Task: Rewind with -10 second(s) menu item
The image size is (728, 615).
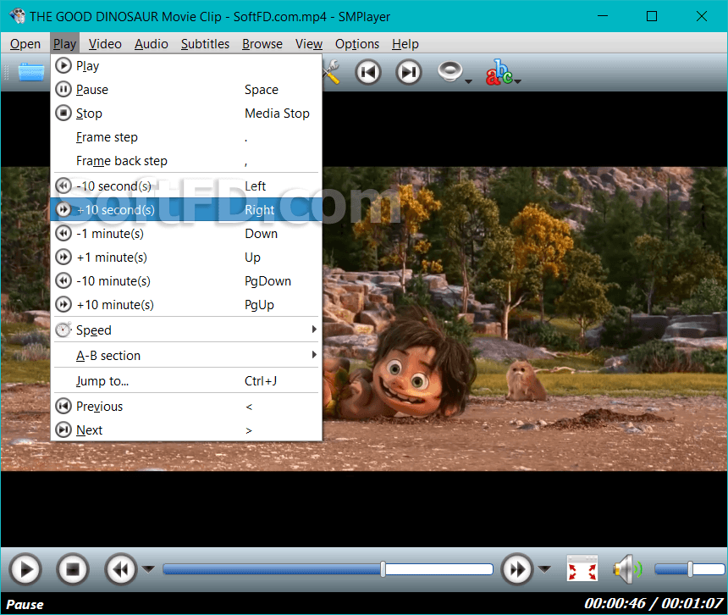Action: [186, 186]
